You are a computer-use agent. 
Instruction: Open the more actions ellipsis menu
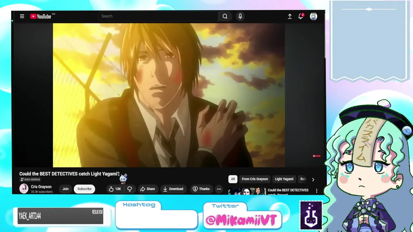[219, 189]
